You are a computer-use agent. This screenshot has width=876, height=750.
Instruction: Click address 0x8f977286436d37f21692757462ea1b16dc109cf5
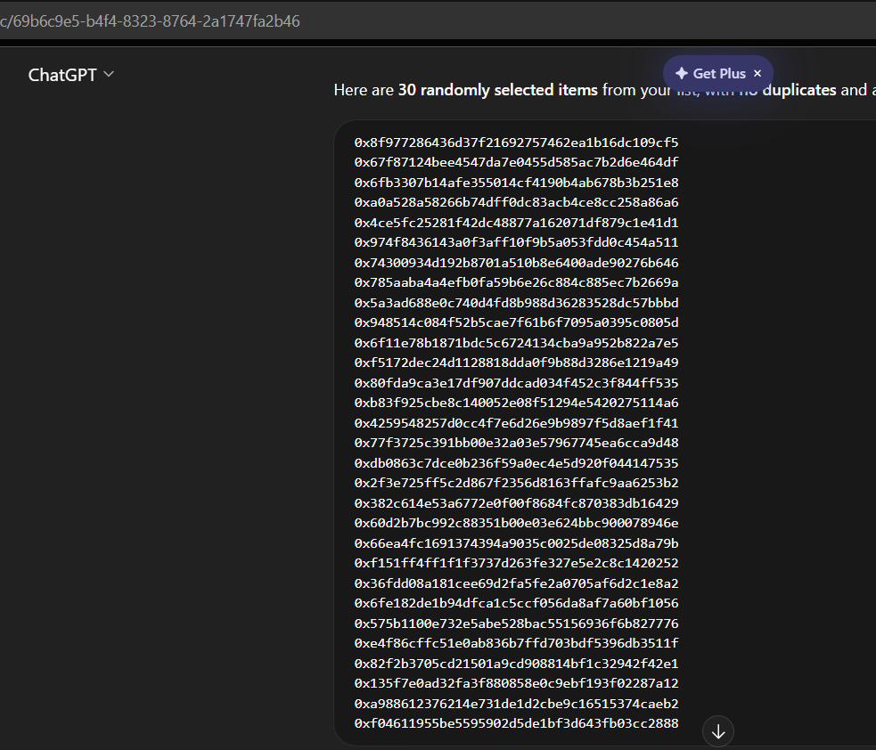pos(516,143)
